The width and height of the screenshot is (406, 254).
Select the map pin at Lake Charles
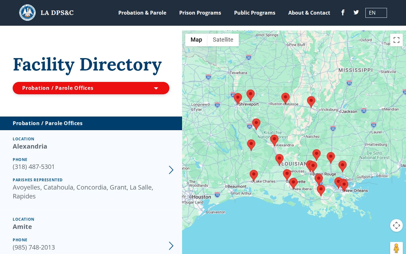point(253,176)
